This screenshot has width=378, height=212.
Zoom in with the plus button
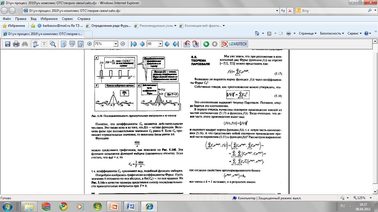[x=90, y=44]
